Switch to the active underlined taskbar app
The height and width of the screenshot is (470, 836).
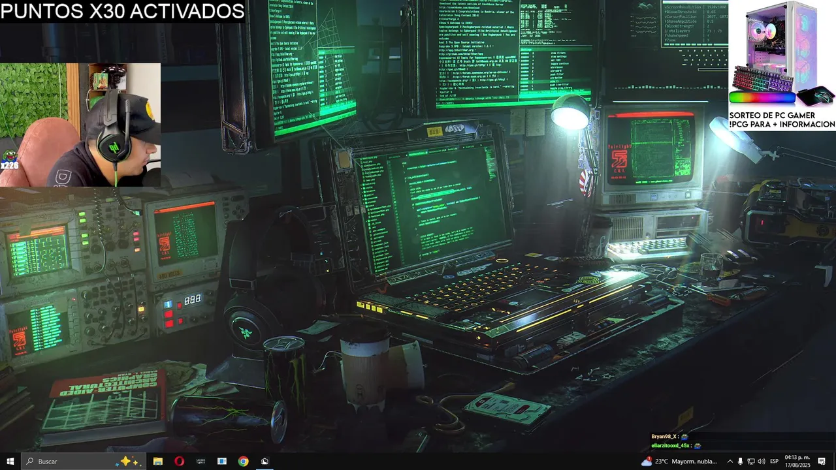click(x=265, y=462)
